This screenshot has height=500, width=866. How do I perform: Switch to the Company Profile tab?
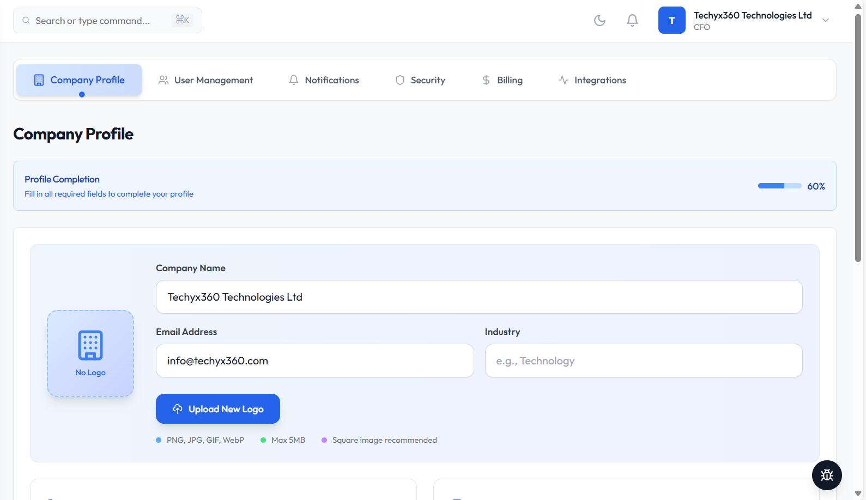click(x=80, y=80)
